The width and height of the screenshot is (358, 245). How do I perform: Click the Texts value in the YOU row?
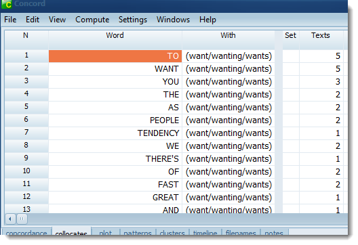pyautogui.click(x=321, y=82)
